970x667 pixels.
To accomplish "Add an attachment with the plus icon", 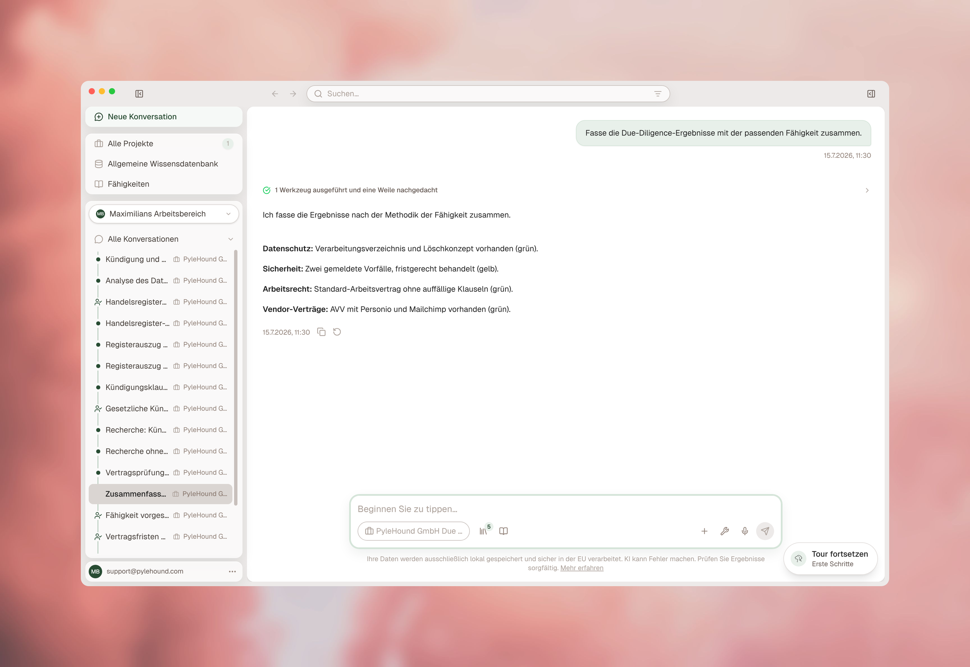I will (704, 531).
